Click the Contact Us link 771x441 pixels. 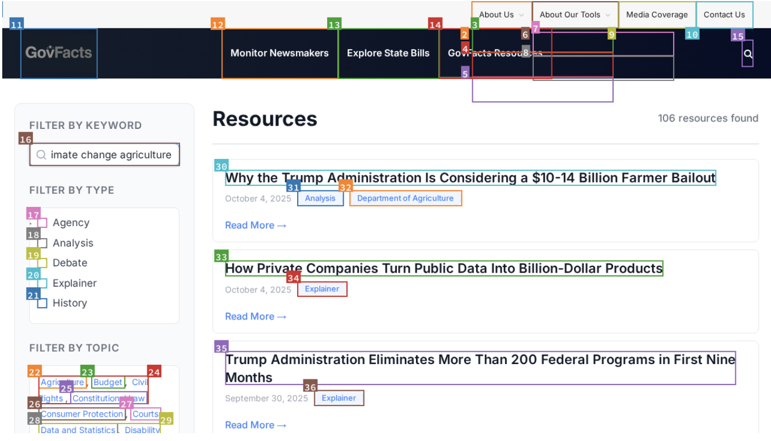click(x=724, y=15)
